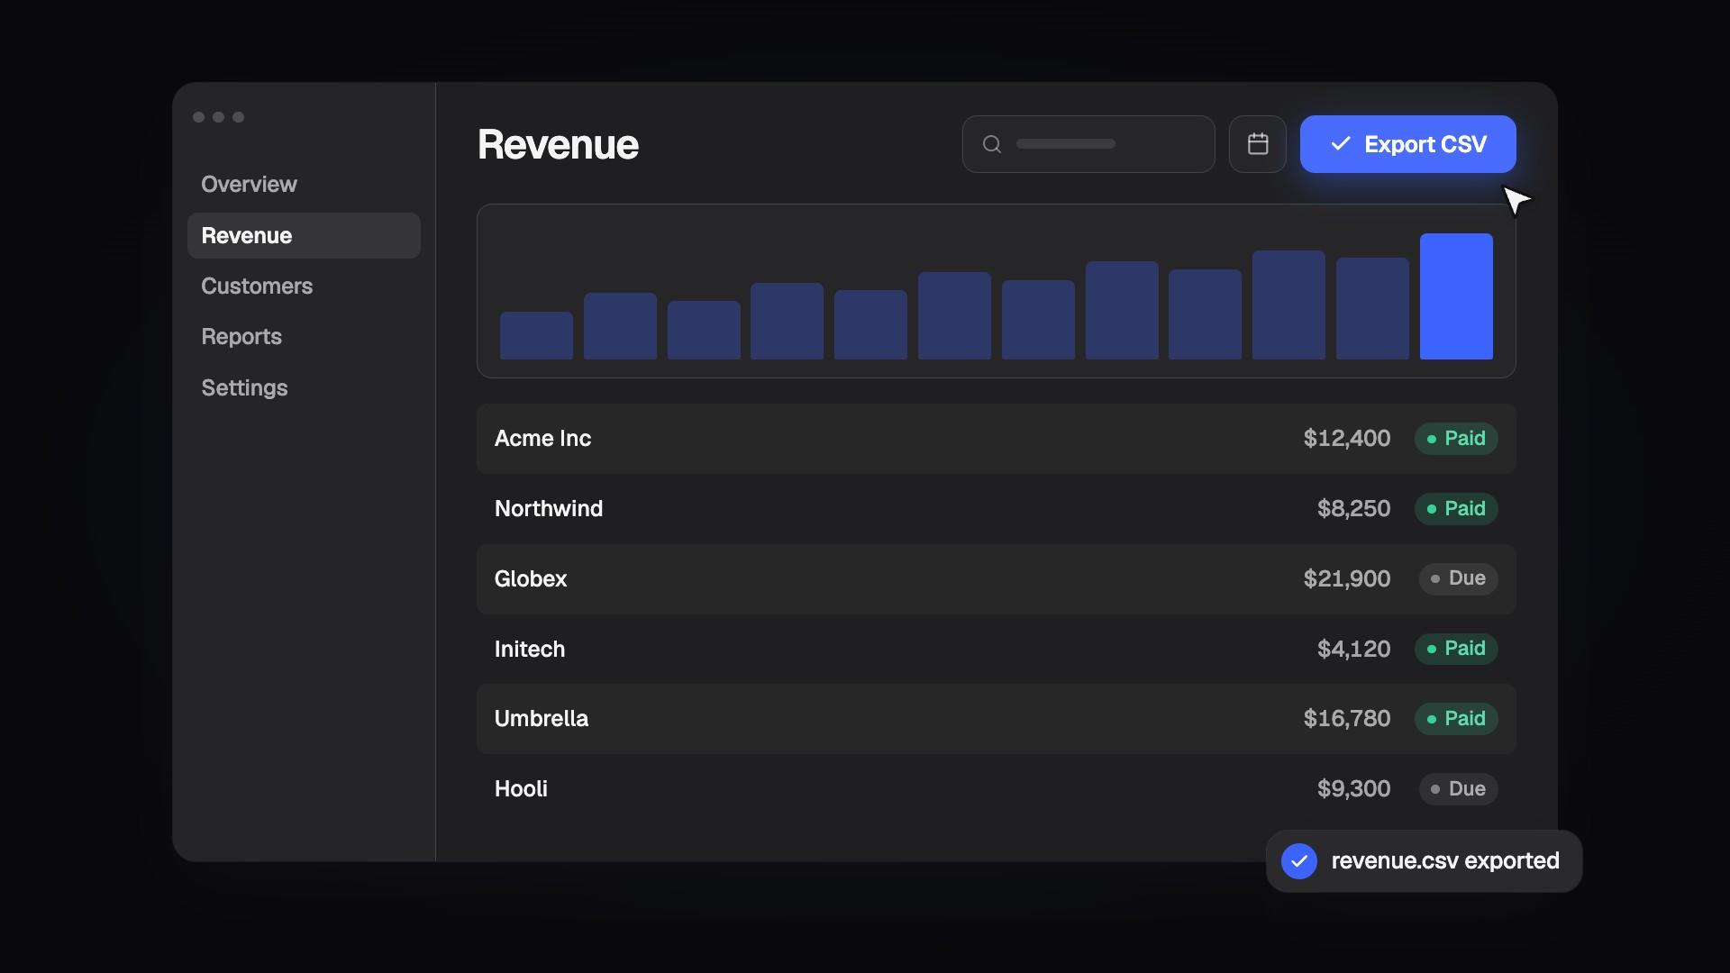The width and height of the screenshot is (1730, 973).
Task: Click the Paid badge for Initech
Action: 1456,649
